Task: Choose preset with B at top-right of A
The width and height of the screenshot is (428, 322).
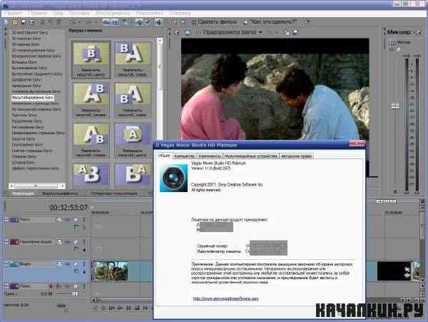Action: click(91, 100)
